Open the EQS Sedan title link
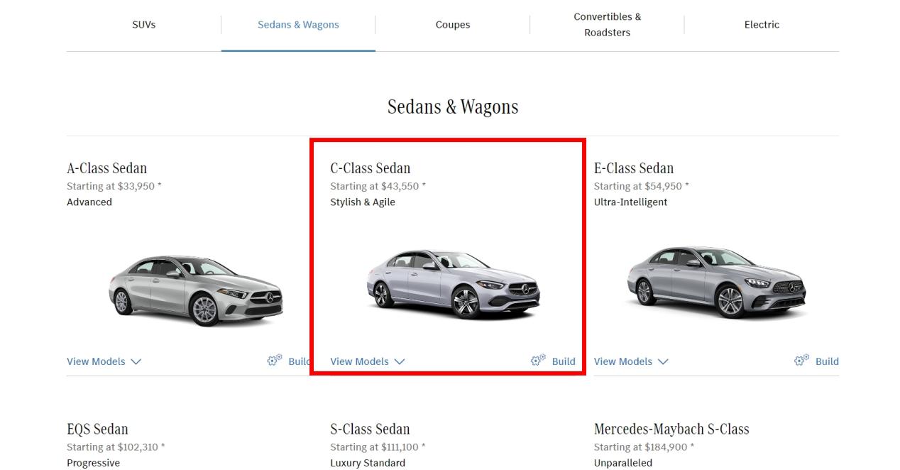Viewport: 900px width, 470px height. coord(97,429)
